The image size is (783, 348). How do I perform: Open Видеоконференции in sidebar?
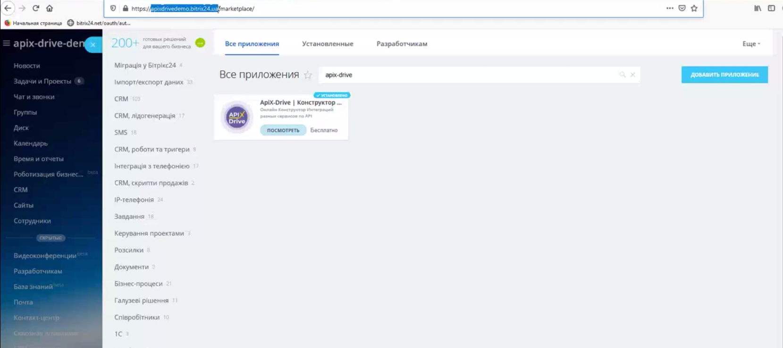tap(45, 255)
